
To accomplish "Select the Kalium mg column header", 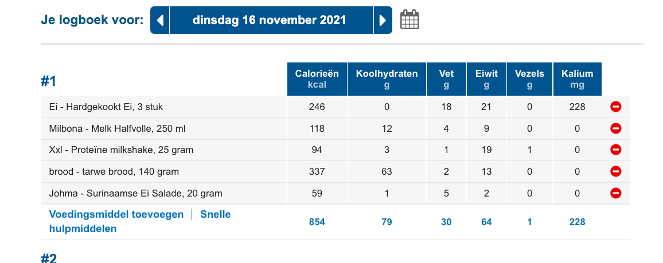I will click(578, 79).
